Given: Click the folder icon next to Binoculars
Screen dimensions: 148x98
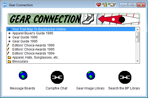Looking at the screenshot, I should coord(9,61).
